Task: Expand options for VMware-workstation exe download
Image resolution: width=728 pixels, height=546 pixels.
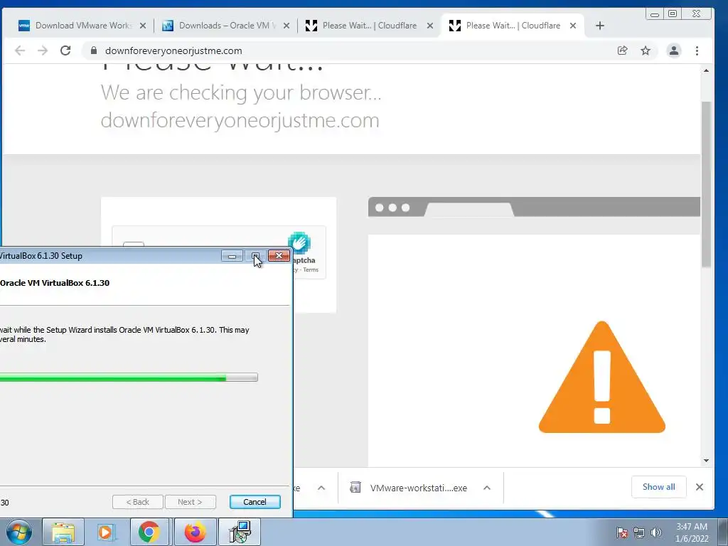Action: [487, 488]
